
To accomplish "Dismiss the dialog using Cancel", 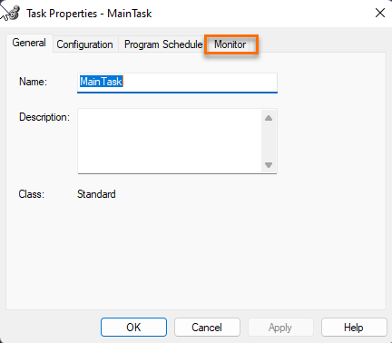I will (207, 327).
